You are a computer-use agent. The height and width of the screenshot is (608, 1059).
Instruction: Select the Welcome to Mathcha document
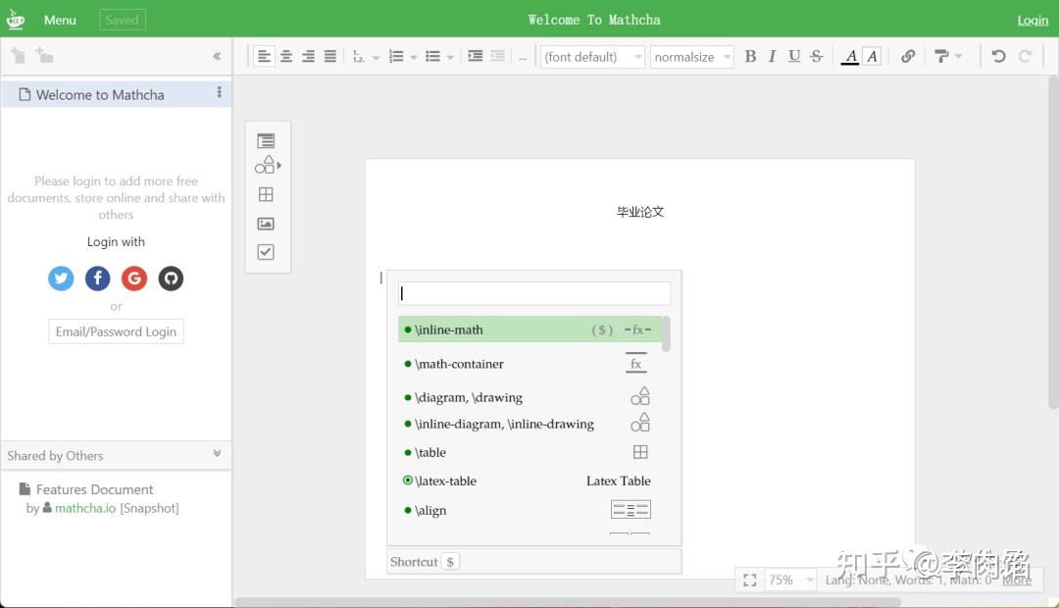[116, 94]
